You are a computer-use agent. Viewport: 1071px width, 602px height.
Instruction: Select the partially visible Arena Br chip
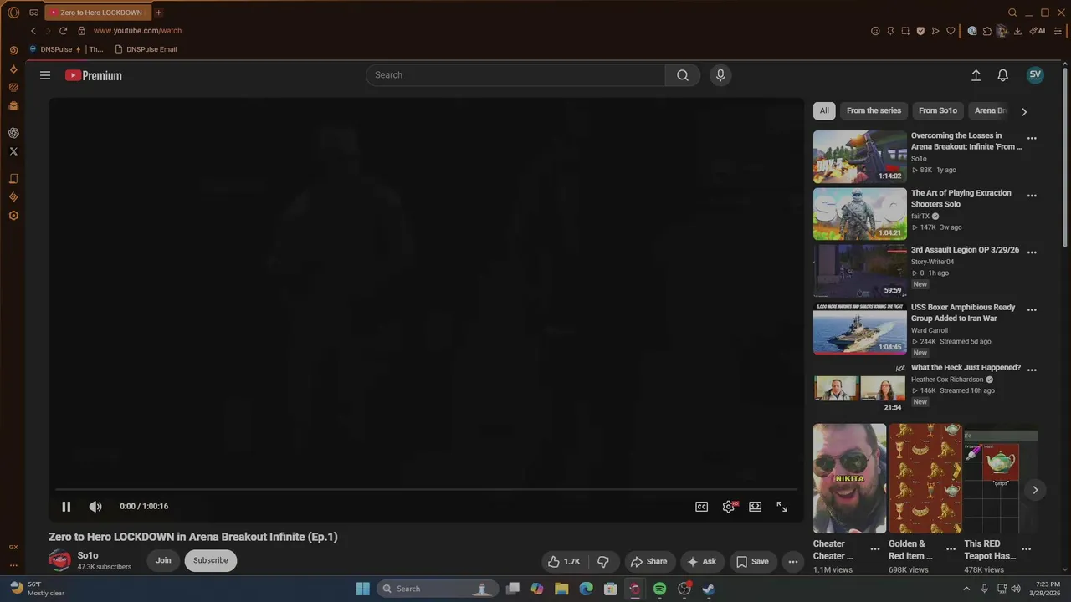point(990,110)
